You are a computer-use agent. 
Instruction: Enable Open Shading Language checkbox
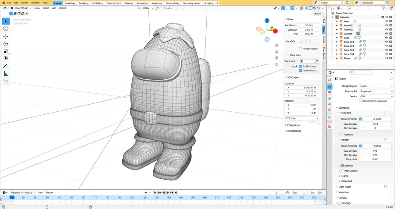pos(360,101)
